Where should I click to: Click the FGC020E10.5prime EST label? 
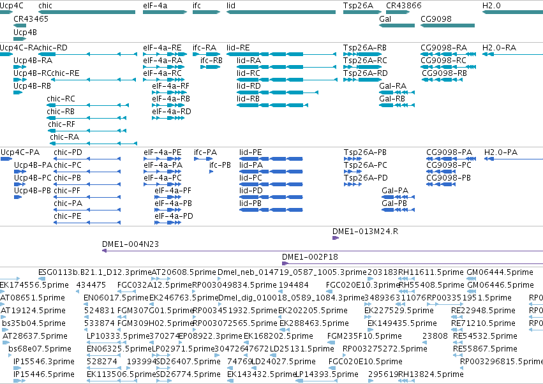[366, 362]
